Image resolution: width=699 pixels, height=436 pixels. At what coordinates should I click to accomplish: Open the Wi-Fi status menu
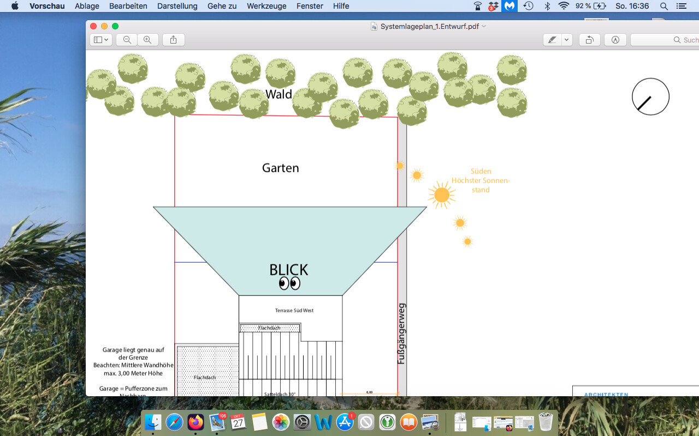coord(564,6)
